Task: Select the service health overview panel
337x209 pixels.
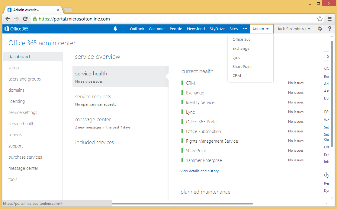Action: (x=120, y=76)
